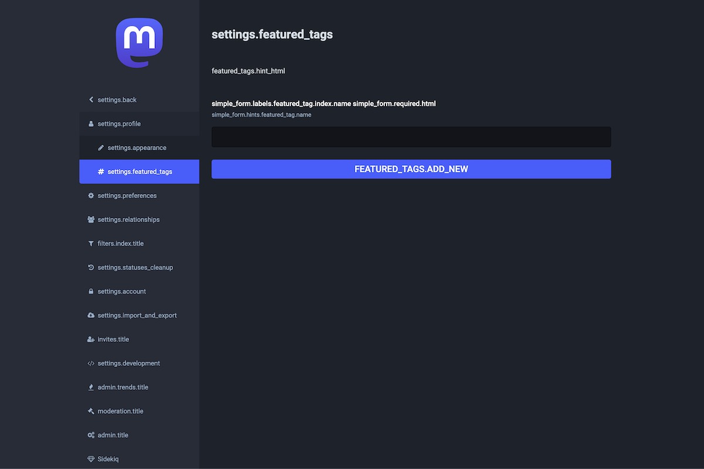Click the history icon for statuses cleanup
Viewport: 704px width, 469px height.
click(x=91, y=268)
